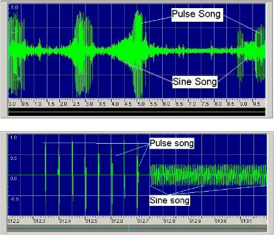Click the 8.0 mark on the upper time ruler

coord(218,104)
